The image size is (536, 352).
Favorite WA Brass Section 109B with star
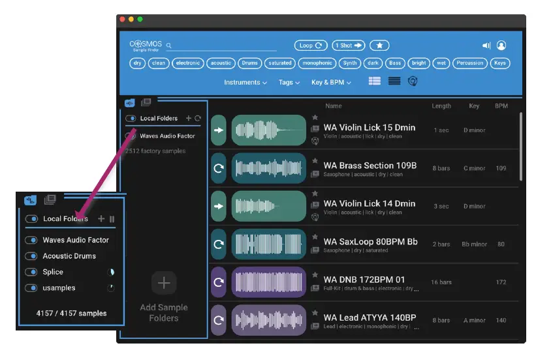pos(315,160)
